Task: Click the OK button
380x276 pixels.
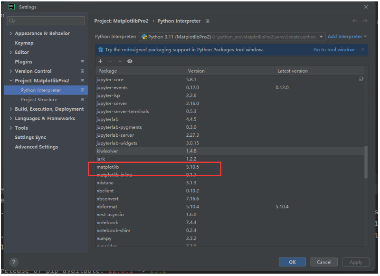Action: point(292,262)
